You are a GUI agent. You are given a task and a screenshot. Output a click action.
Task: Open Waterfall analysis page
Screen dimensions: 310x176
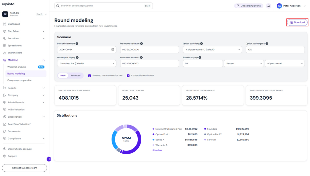click(x=17, y=67)
